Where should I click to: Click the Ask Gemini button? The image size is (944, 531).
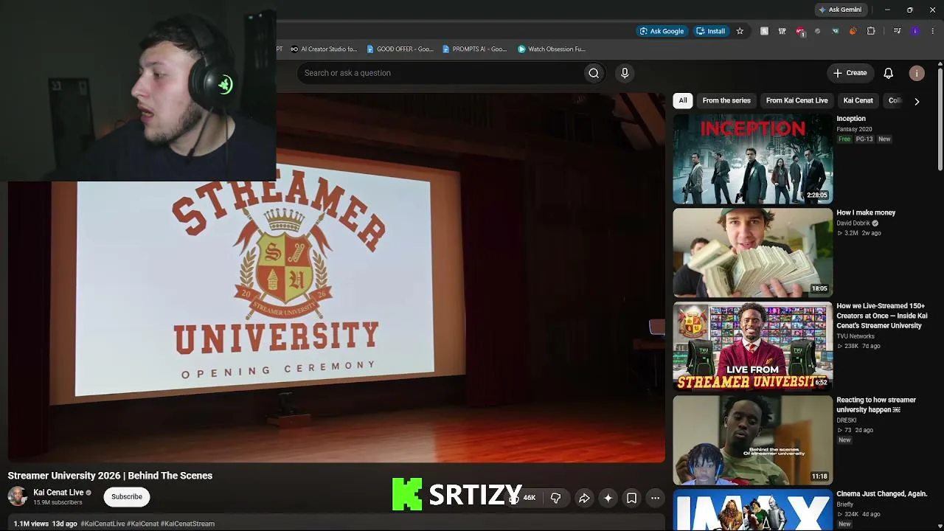[x=840, y=10]
